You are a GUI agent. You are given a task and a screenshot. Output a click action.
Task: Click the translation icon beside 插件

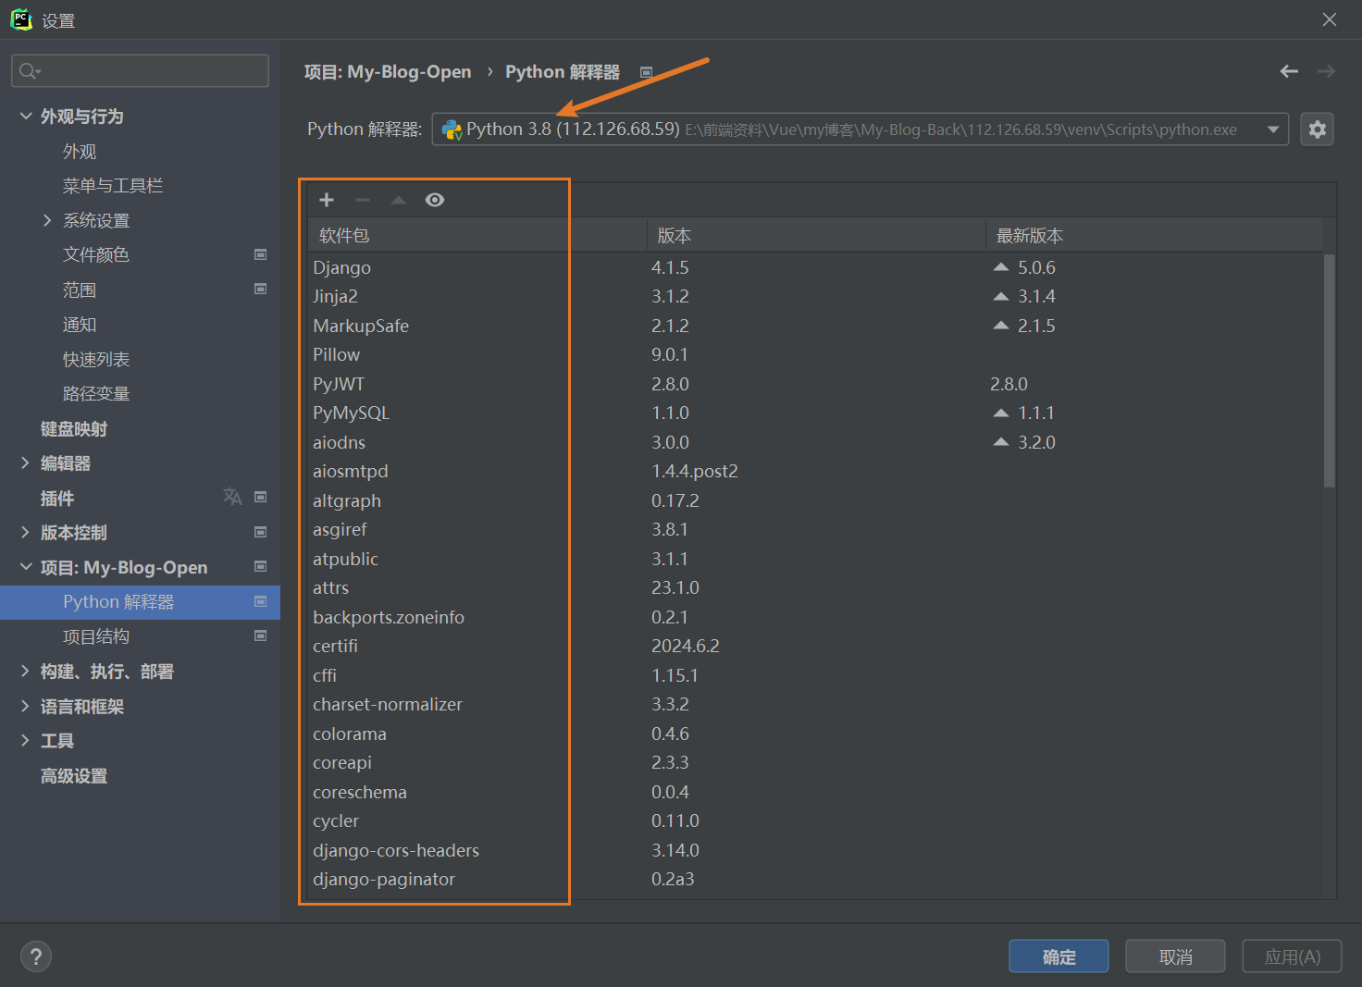click(x=232, y=497)
